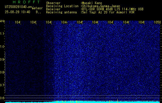162x103 pixels.
Task: Select the observer name Masaki Kano
Action: click(91, 3)
